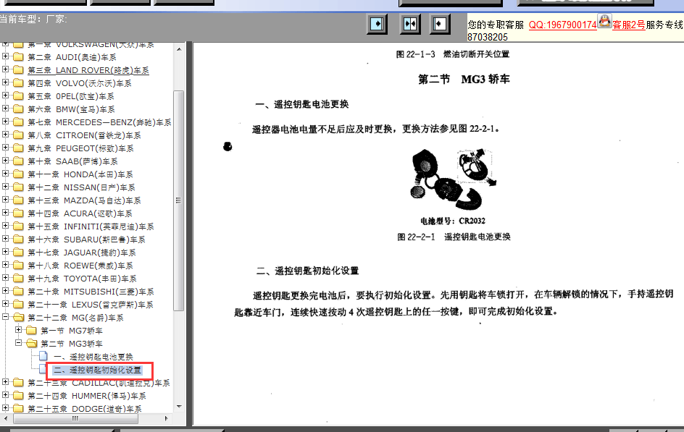Click the folder icon of 第十三章 MAZDA车系
The image size is (684, 432).
[x=18, y=200]
